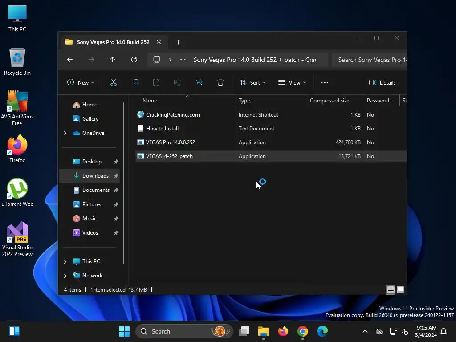
Task: Open the View dropdown menu
Action: (x=292, y=82)
